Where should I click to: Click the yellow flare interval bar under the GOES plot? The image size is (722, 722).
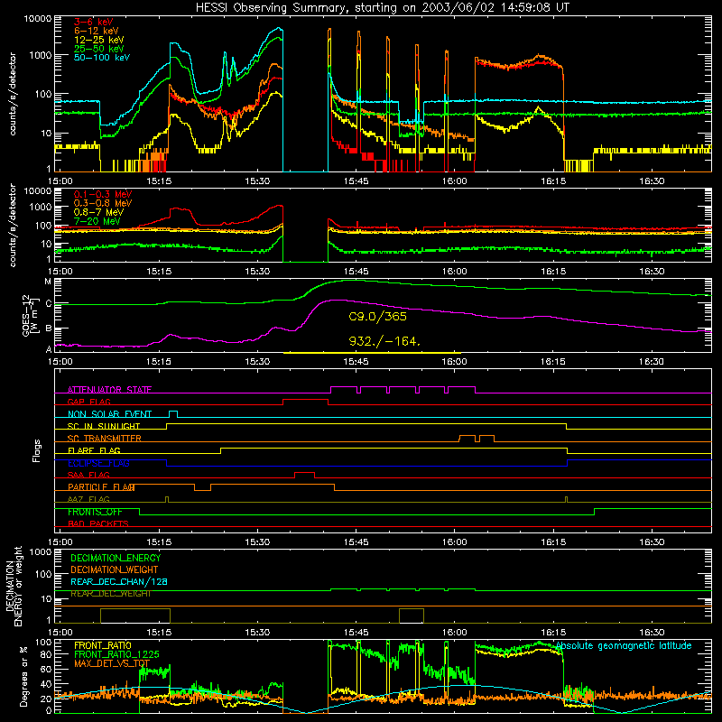pyautogui.click(x=372, y=353)
